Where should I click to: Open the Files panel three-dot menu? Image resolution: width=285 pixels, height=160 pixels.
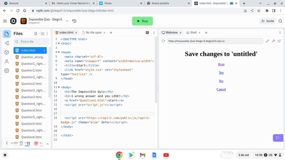(47, 34)
